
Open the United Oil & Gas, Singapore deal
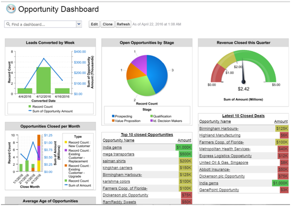pyautogui.click(x=224, y=163)
